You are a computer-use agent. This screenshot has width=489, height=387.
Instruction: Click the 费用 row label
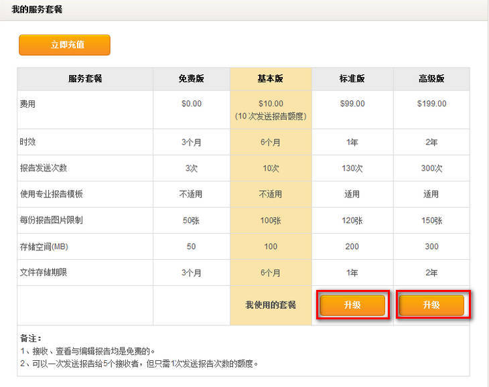tap(27, 104)
